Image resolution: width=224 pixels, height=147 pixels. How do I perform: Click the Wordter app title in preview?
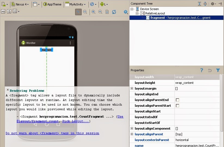(31, 43)
